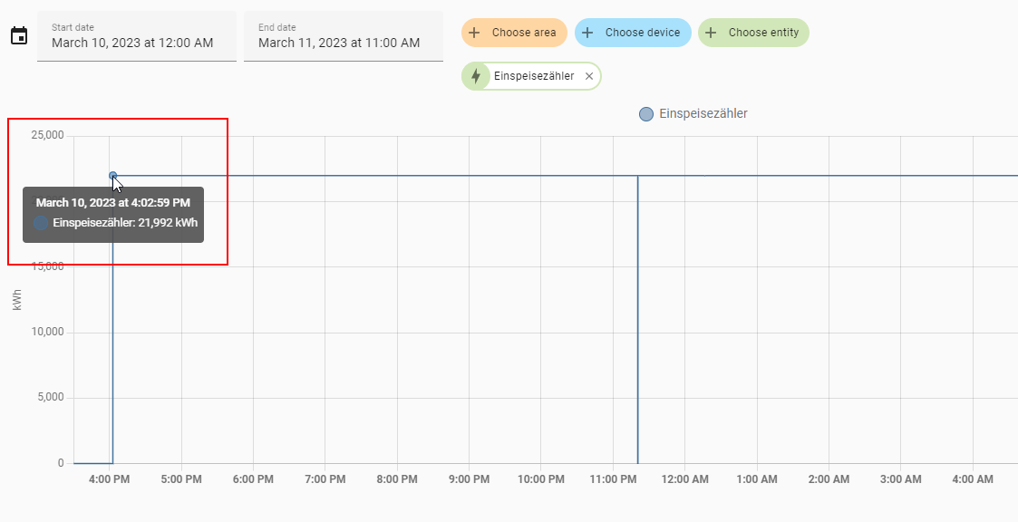Click the 4:00 PM time axis label

click(x=109, y=479)
